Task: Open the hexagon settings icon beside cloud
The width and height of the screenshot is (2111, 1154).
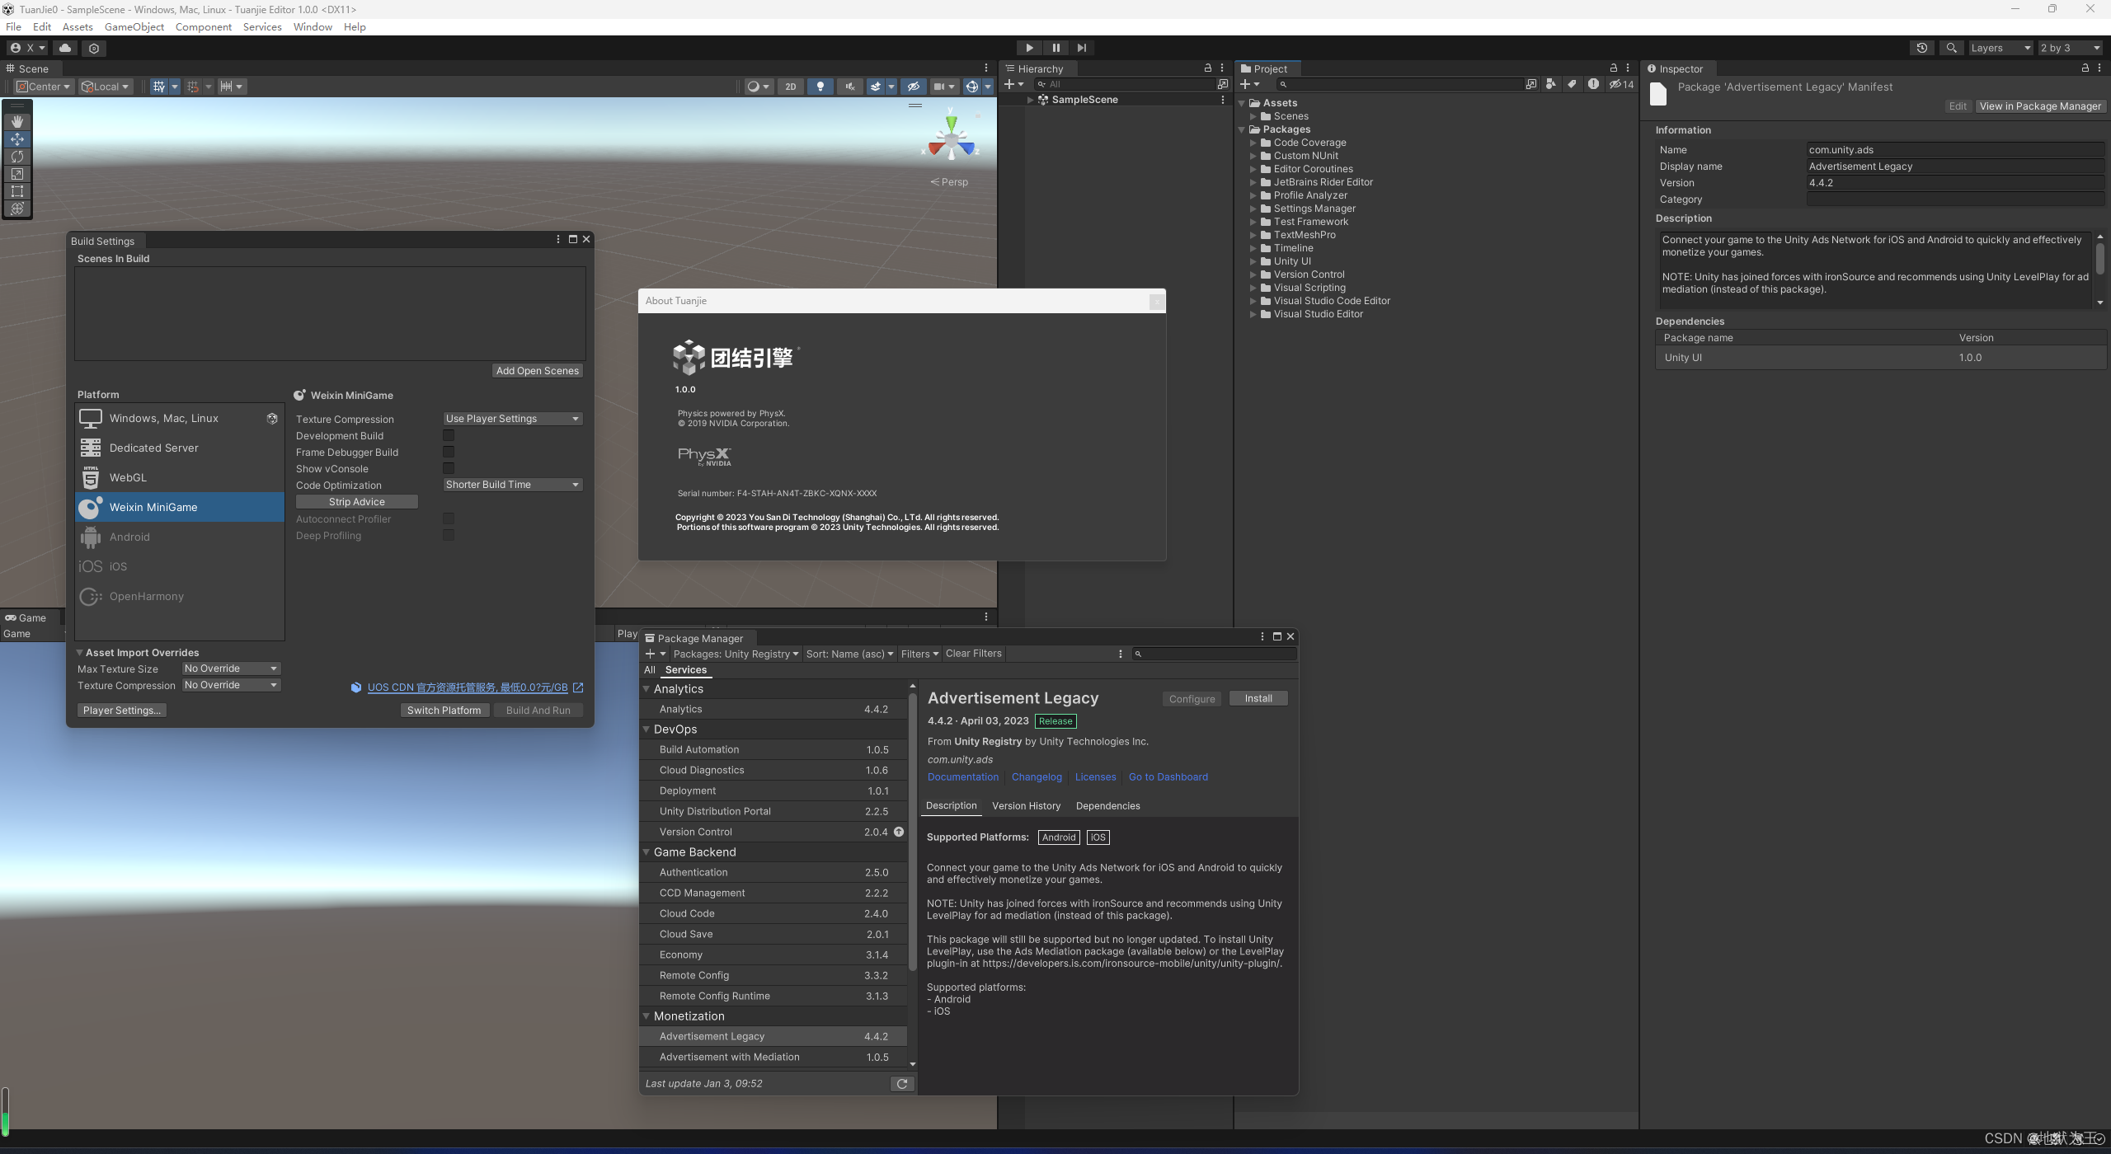Action: click(94, 48)
